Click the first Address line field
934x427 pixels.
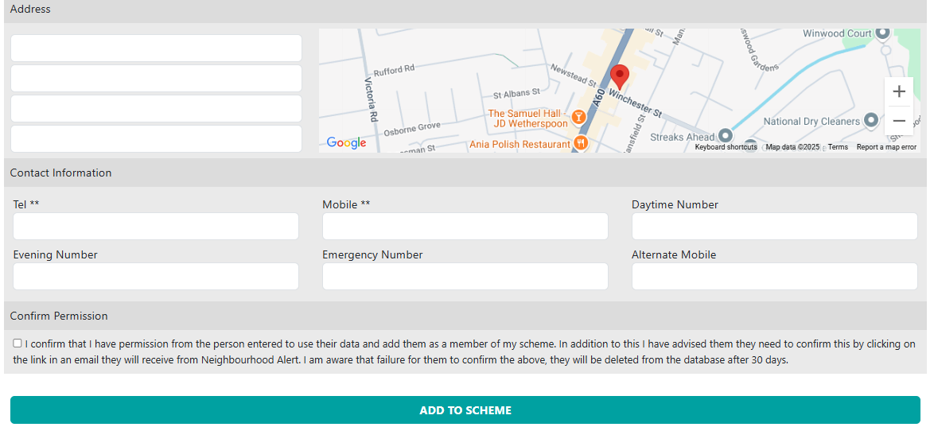[156, 48]
